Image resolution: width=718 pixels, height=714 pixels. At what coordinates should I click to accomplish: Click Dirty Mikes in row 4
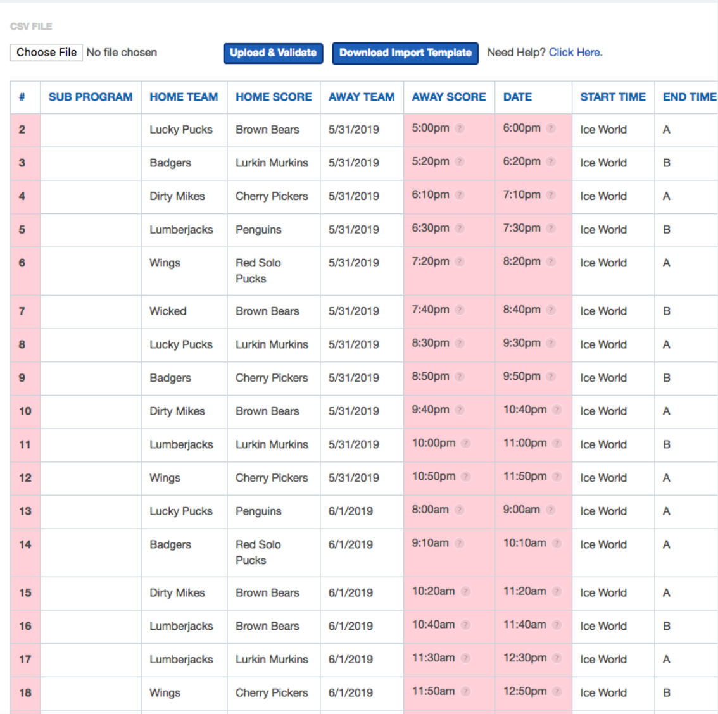click(x=177, y=196)
